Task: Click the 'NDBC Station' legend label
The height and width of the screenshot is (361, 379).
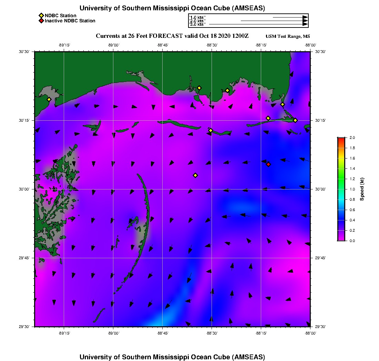Action: coord(60,16)
